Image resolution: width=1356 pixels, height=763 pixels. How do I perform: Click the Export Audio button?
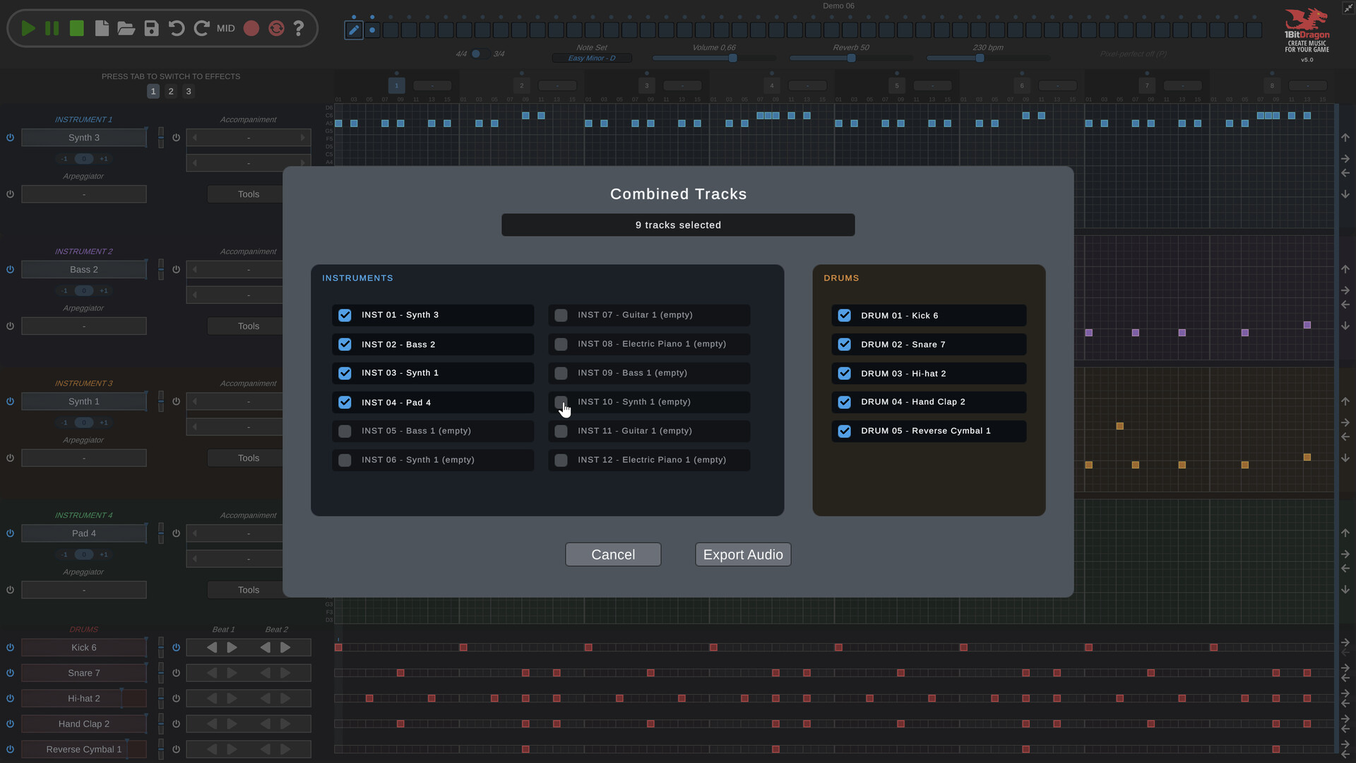[743, 555]
